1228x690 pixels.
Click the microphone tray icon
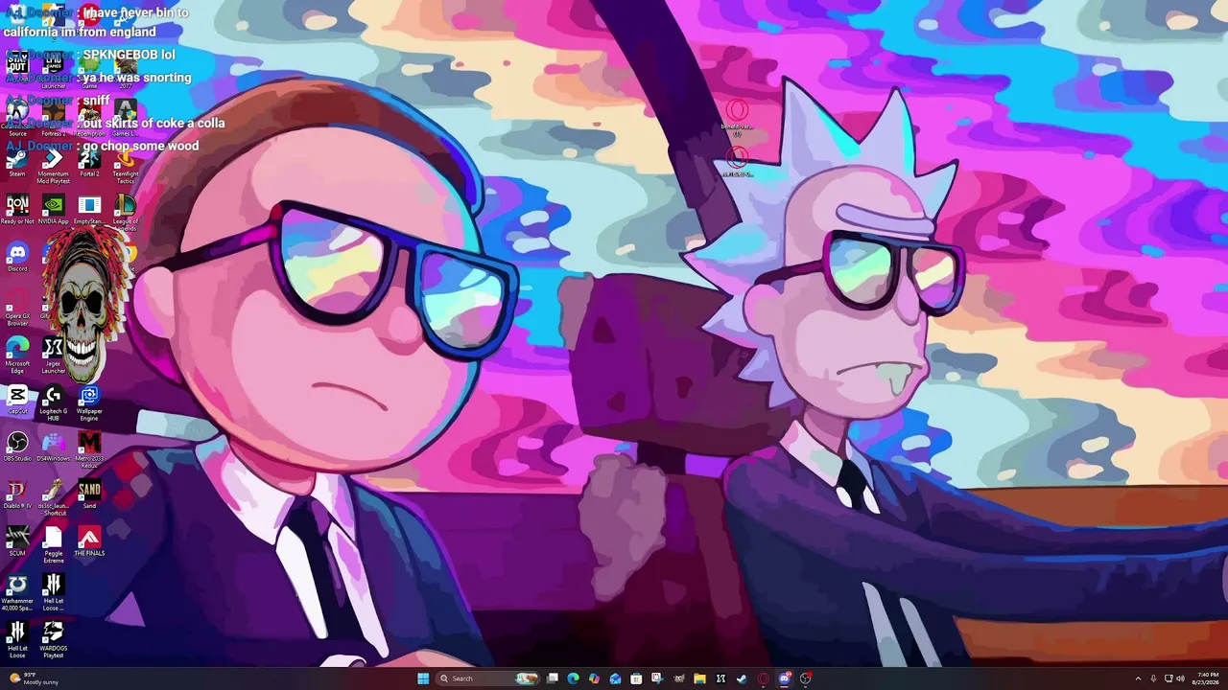1153,678
